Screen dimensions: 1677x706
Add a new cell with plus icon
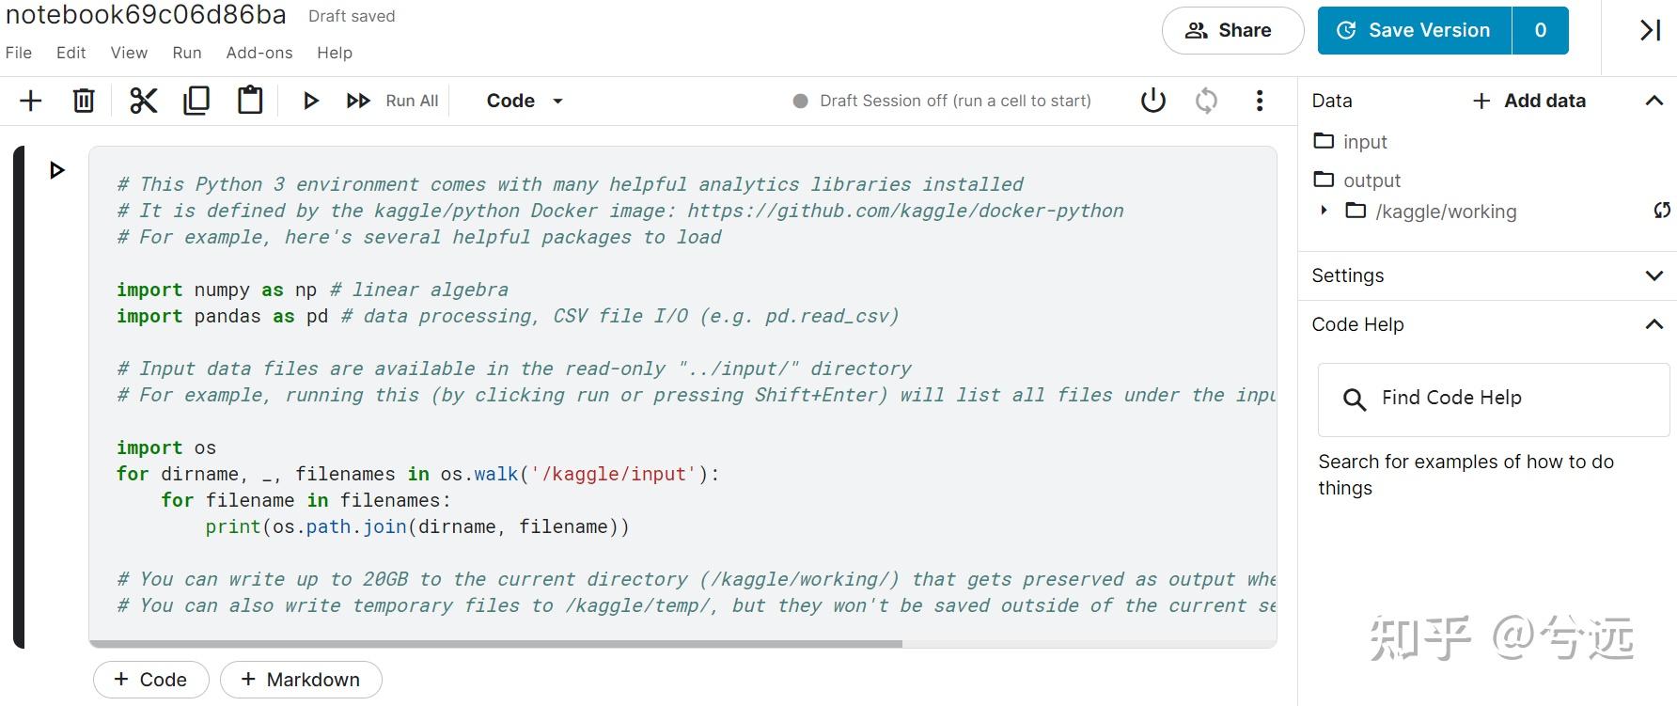coord(31,101)
